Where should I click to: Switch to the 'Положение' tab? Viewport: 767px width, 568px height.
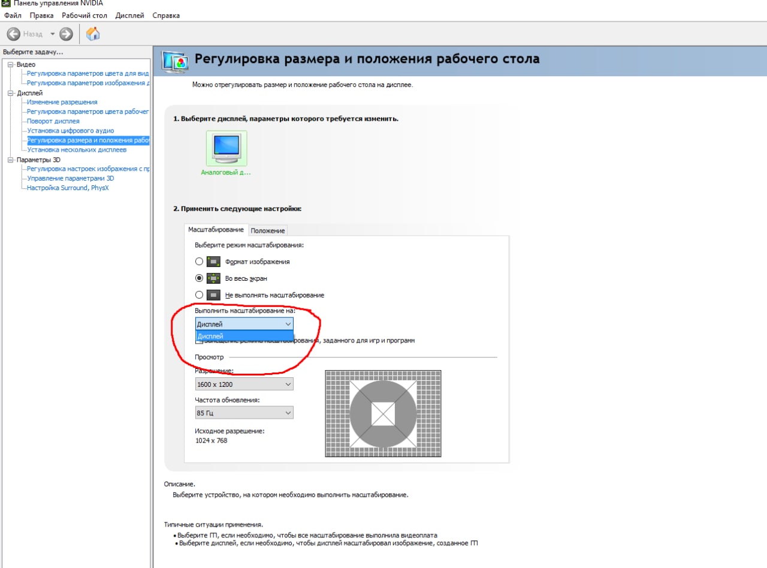click(268, 230)
